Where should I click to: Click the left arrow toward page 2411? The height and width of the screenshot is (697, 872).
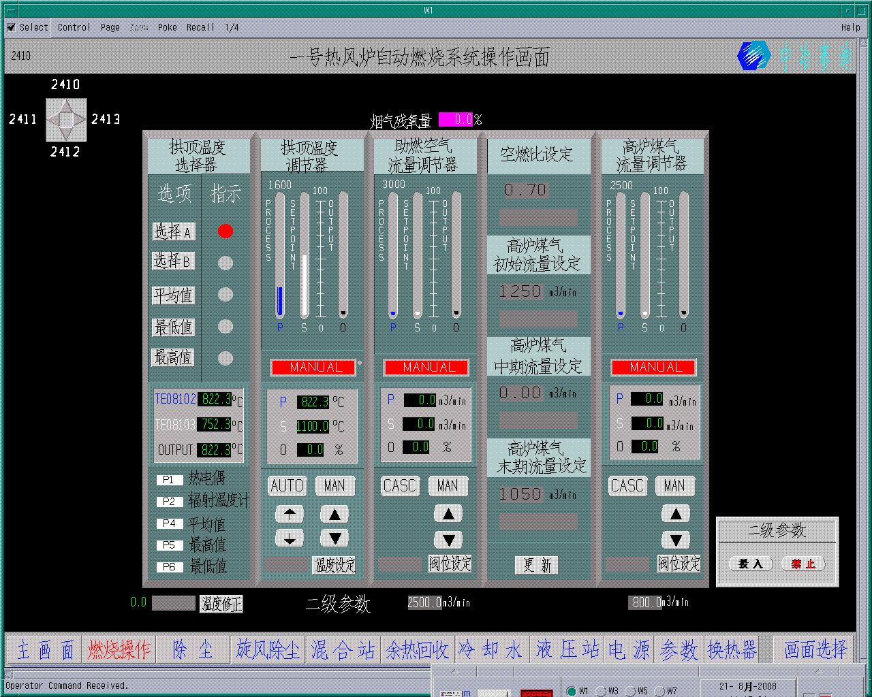click(52, 120)
